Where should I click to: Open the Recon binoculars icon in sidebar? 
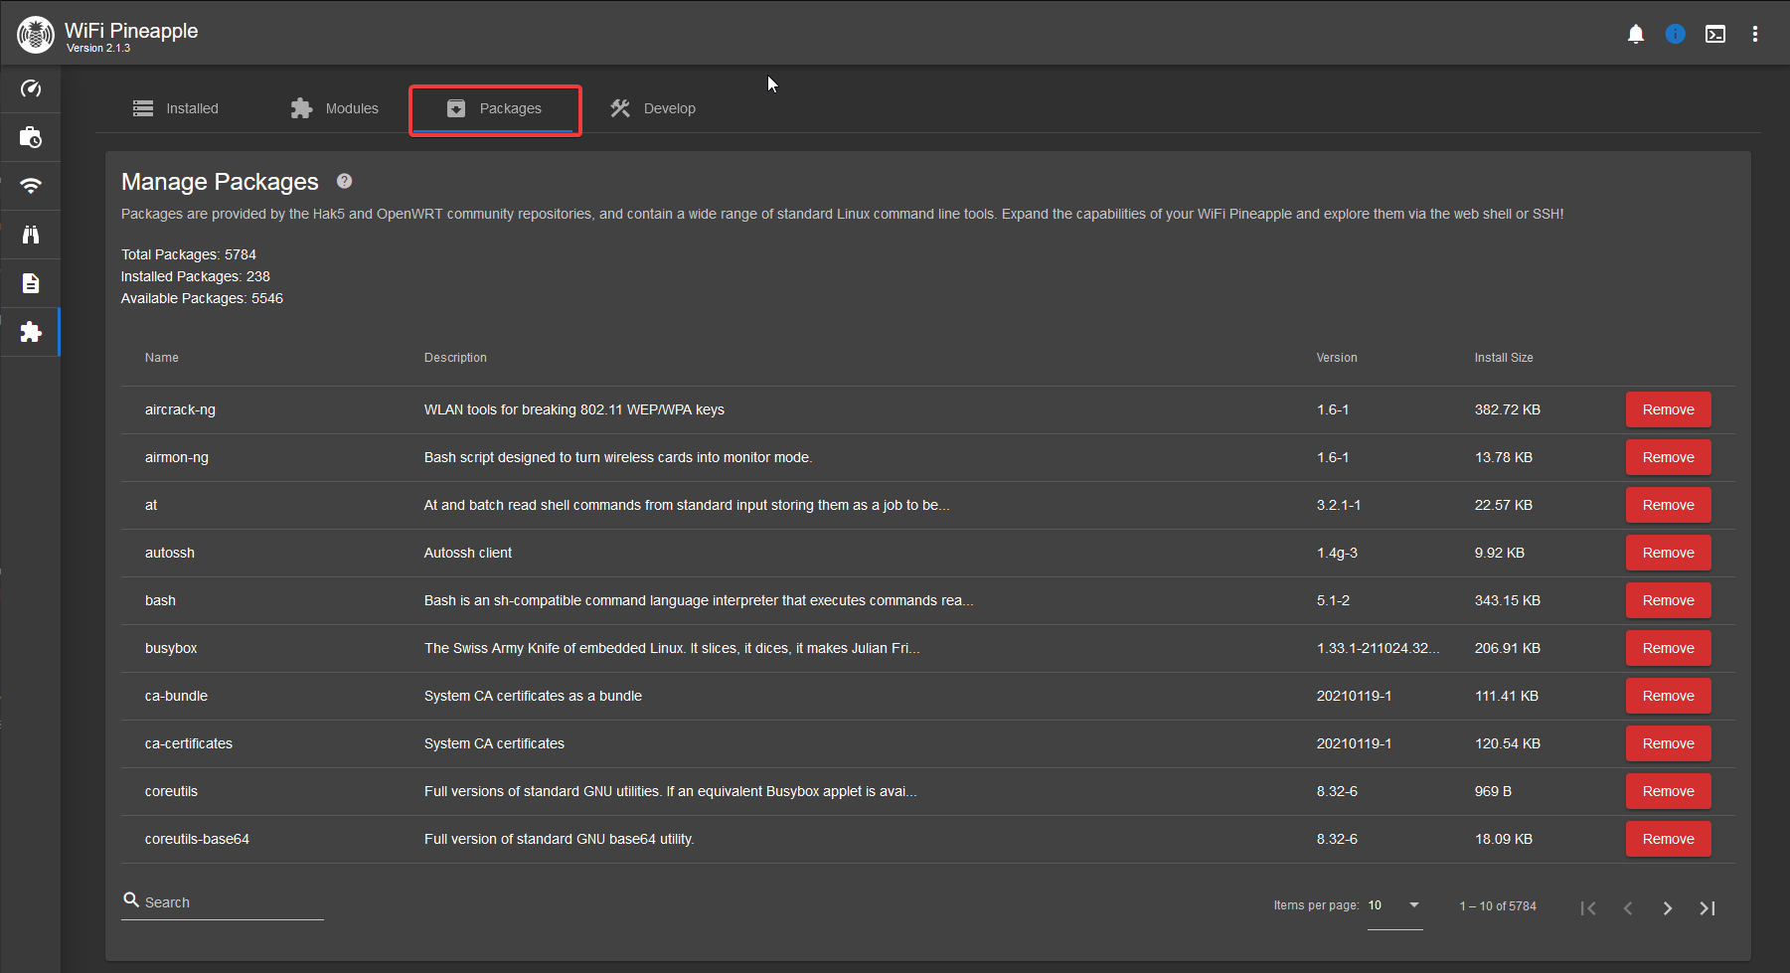[31, 235]
